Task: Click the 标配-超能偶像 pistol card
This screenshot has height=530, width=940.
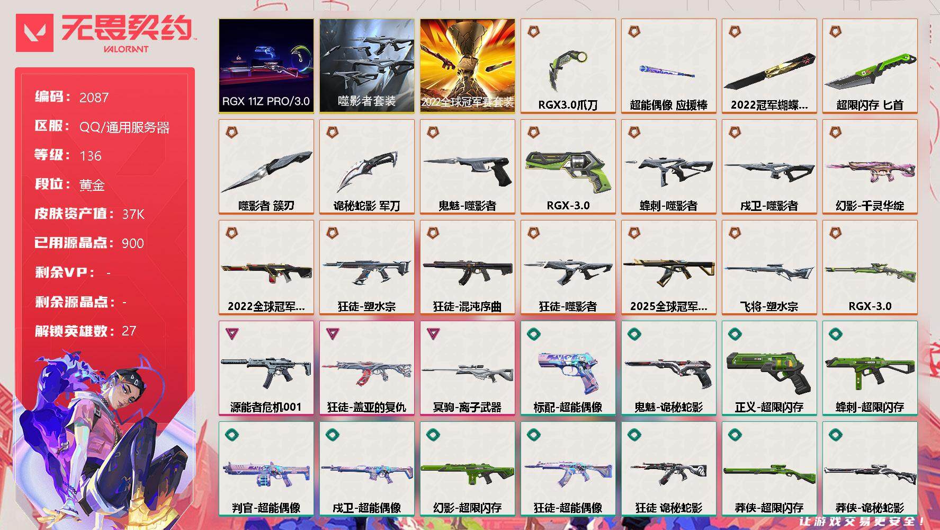Action: [x=568, y=368]
